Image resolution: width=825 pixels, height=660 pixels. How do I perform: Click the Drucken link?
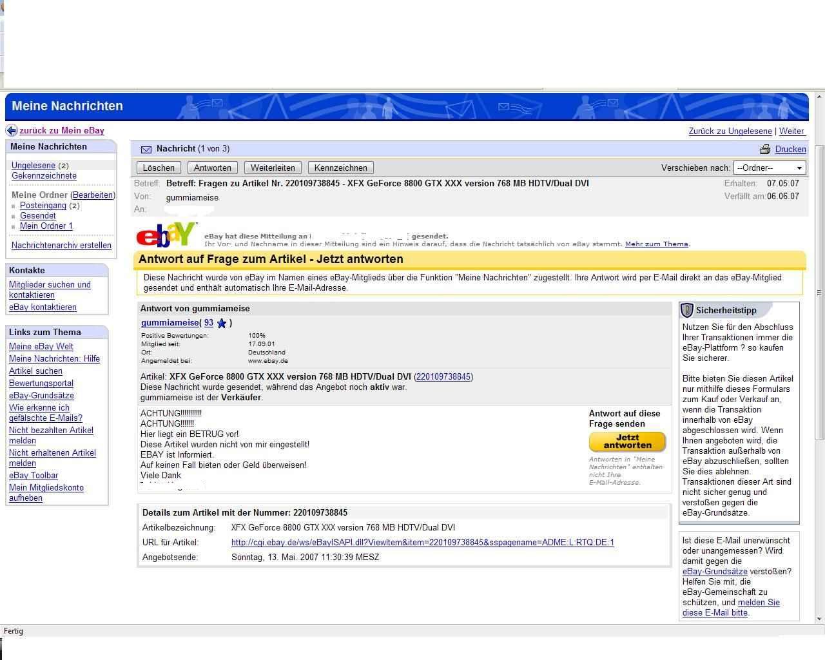click(x=791, y=150)
